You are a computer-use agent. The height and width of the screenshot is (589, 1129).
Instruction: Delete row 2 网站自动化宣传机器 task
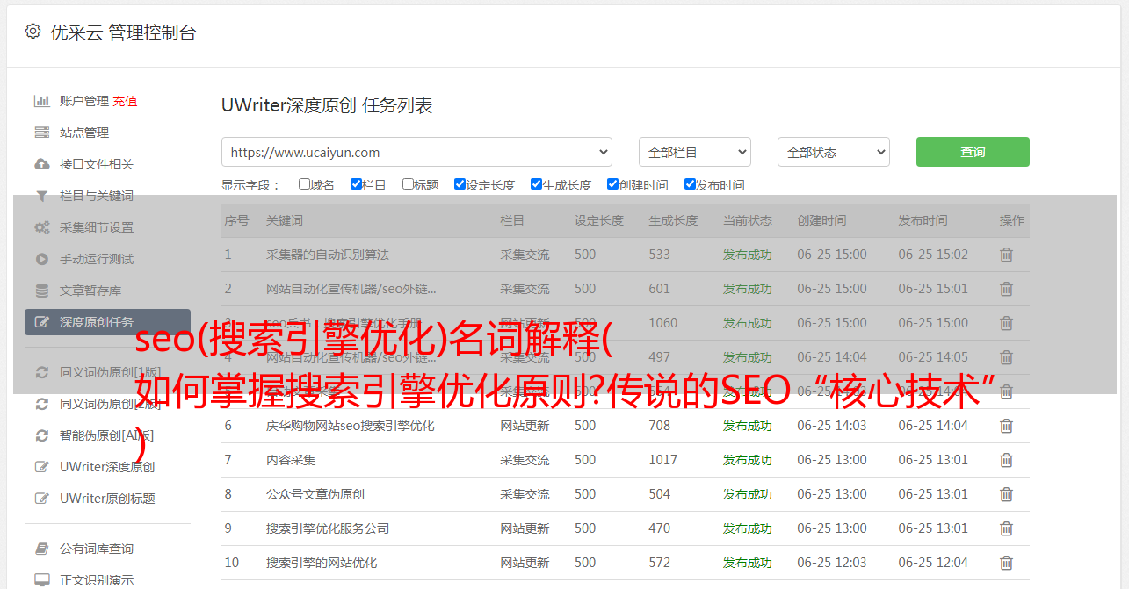point(1007,289)
